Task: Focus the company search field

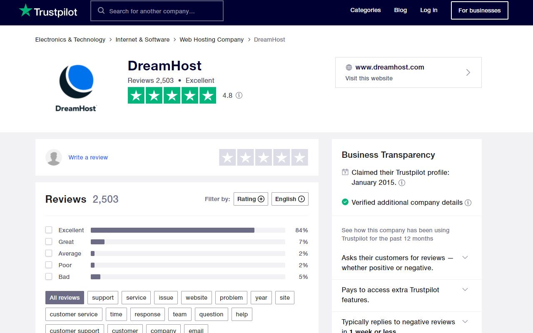Action: point(157,11)
